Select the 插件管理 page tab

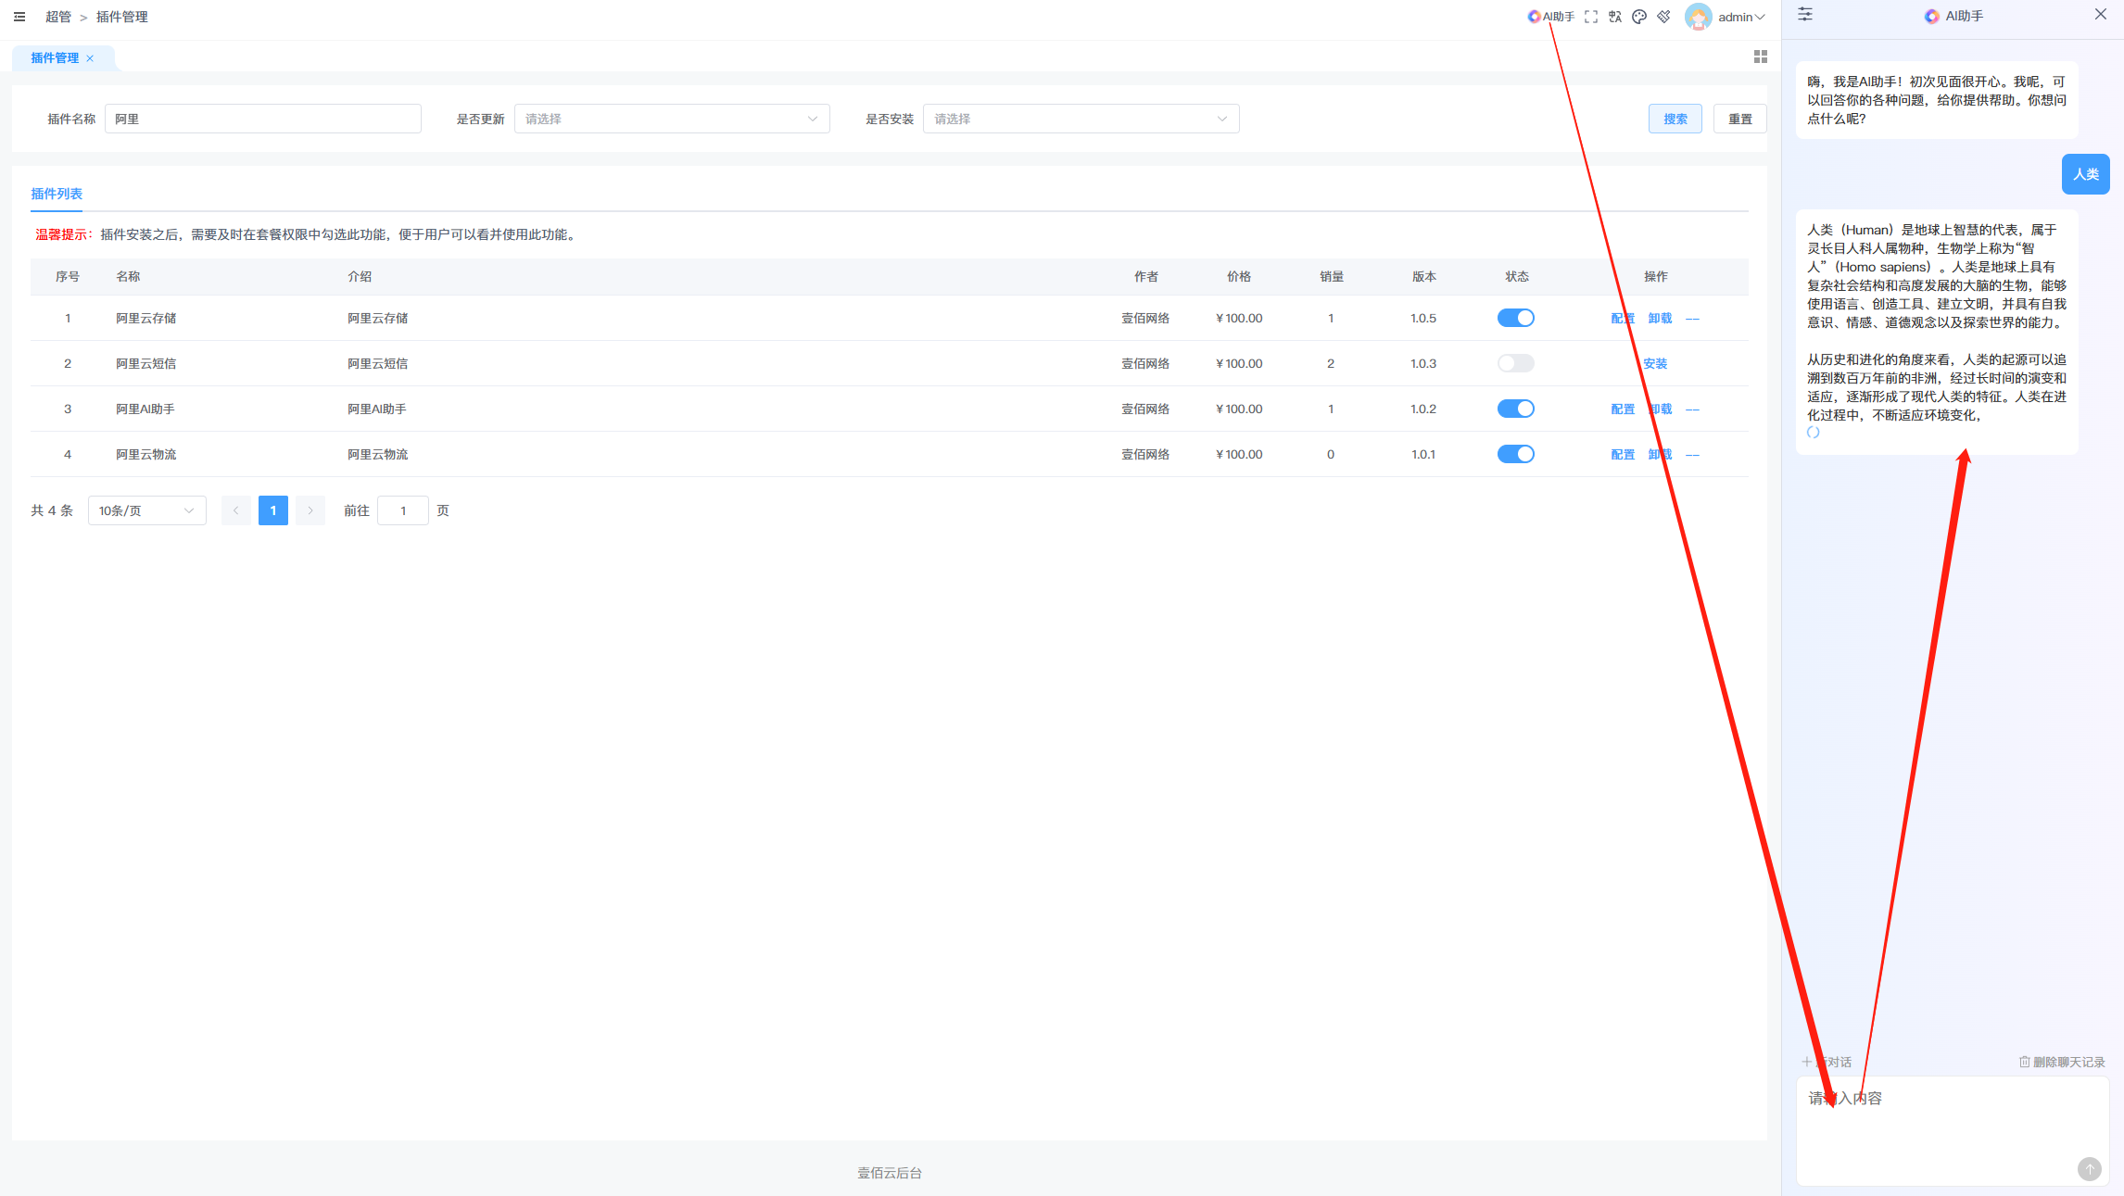[55, 57]
